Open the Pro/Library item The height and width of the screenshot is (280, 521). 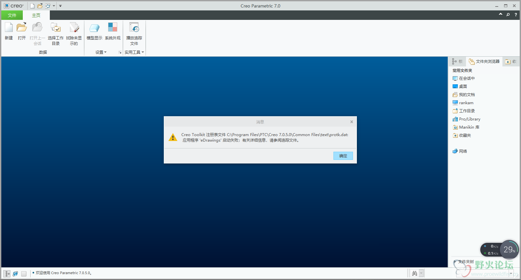(466, 119)
